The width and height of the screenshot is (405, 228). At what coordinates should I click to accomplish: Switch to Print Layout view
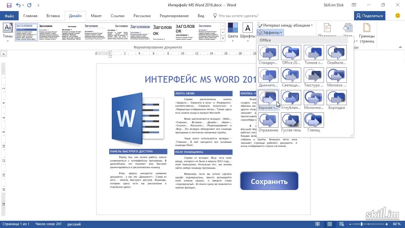(x=330, y=224)
